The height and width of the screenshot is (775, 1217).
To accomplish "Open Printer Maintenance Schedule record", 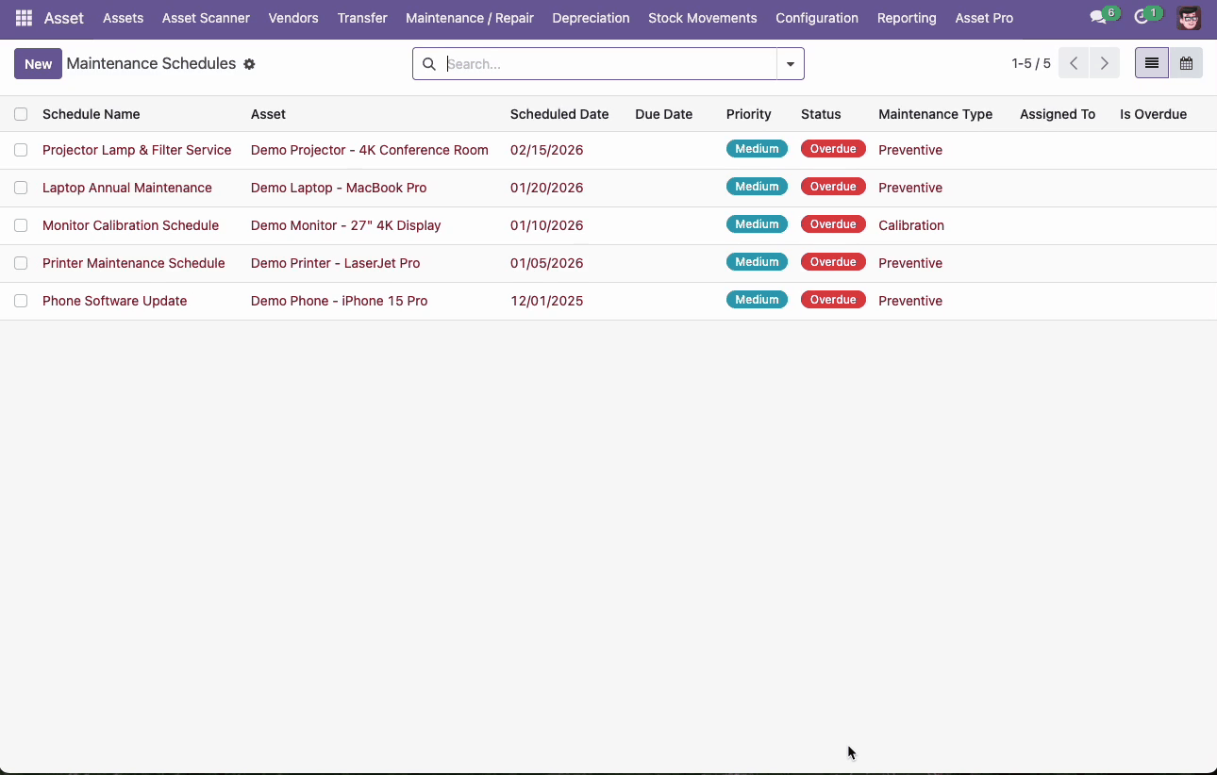I will tap(134, 263).
